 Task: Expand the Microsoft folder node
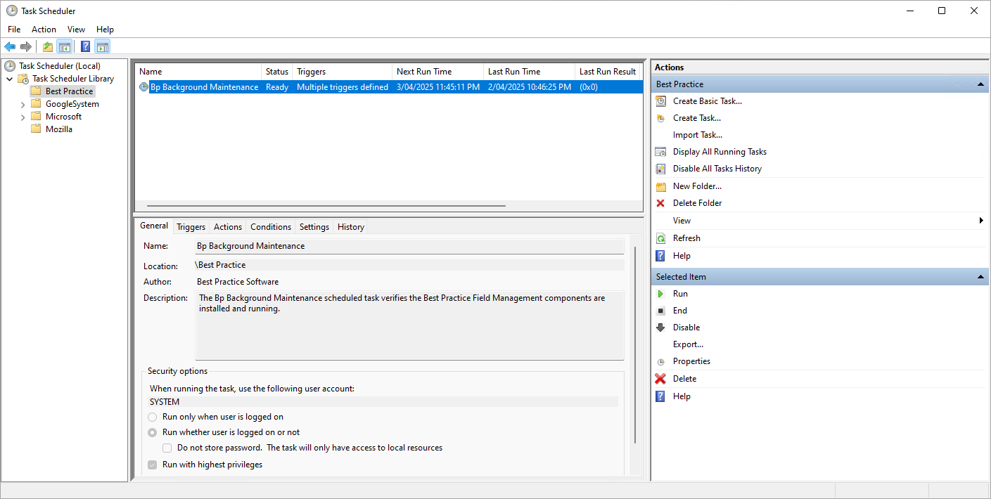point(23,117)
